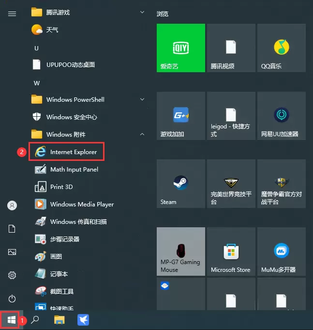Launch 截图工具 snipping tool
This screenshot has width=313, height=330.
(x=88, y=292)
